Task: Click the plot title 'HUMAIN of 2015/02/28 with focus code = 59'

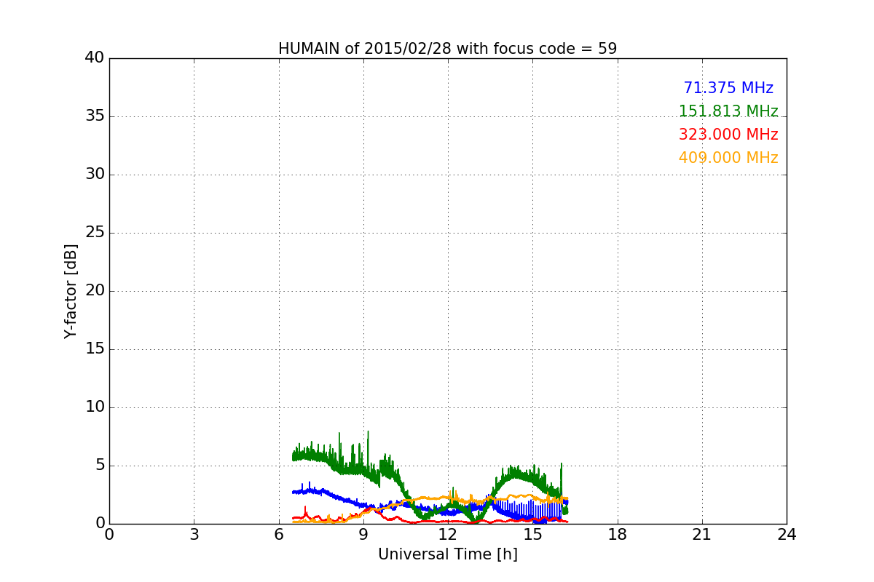Action: pos(447,49)
